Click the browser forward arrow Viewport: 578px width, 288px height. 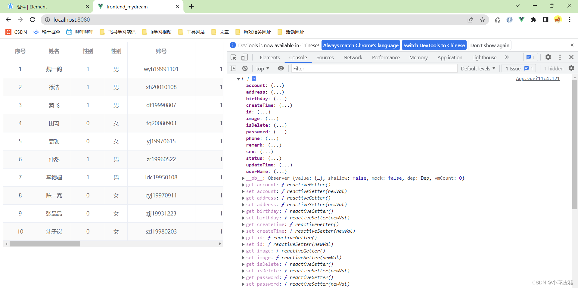pyautogui.click(x=20, y=20)
